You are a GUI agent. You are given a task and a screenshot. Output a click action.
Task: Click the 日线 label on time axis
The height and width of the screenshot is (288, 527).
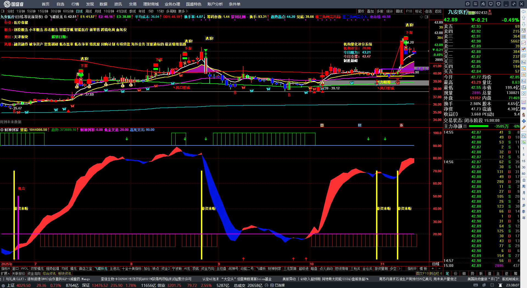(436, 264)
